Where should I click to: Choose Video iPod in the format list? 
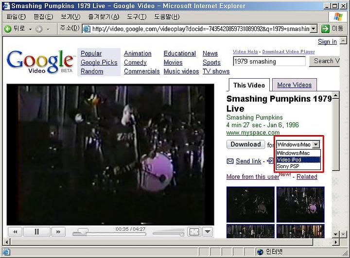pyautogui.click(x=298, y=159)
